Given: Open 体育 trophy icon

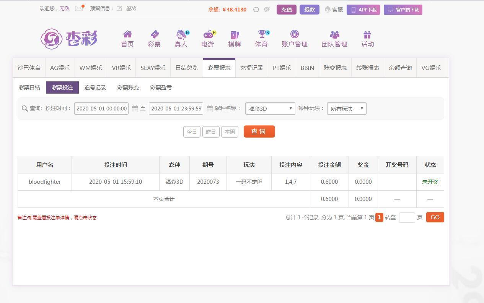Looking at the screenshot, I should (262, 35).
